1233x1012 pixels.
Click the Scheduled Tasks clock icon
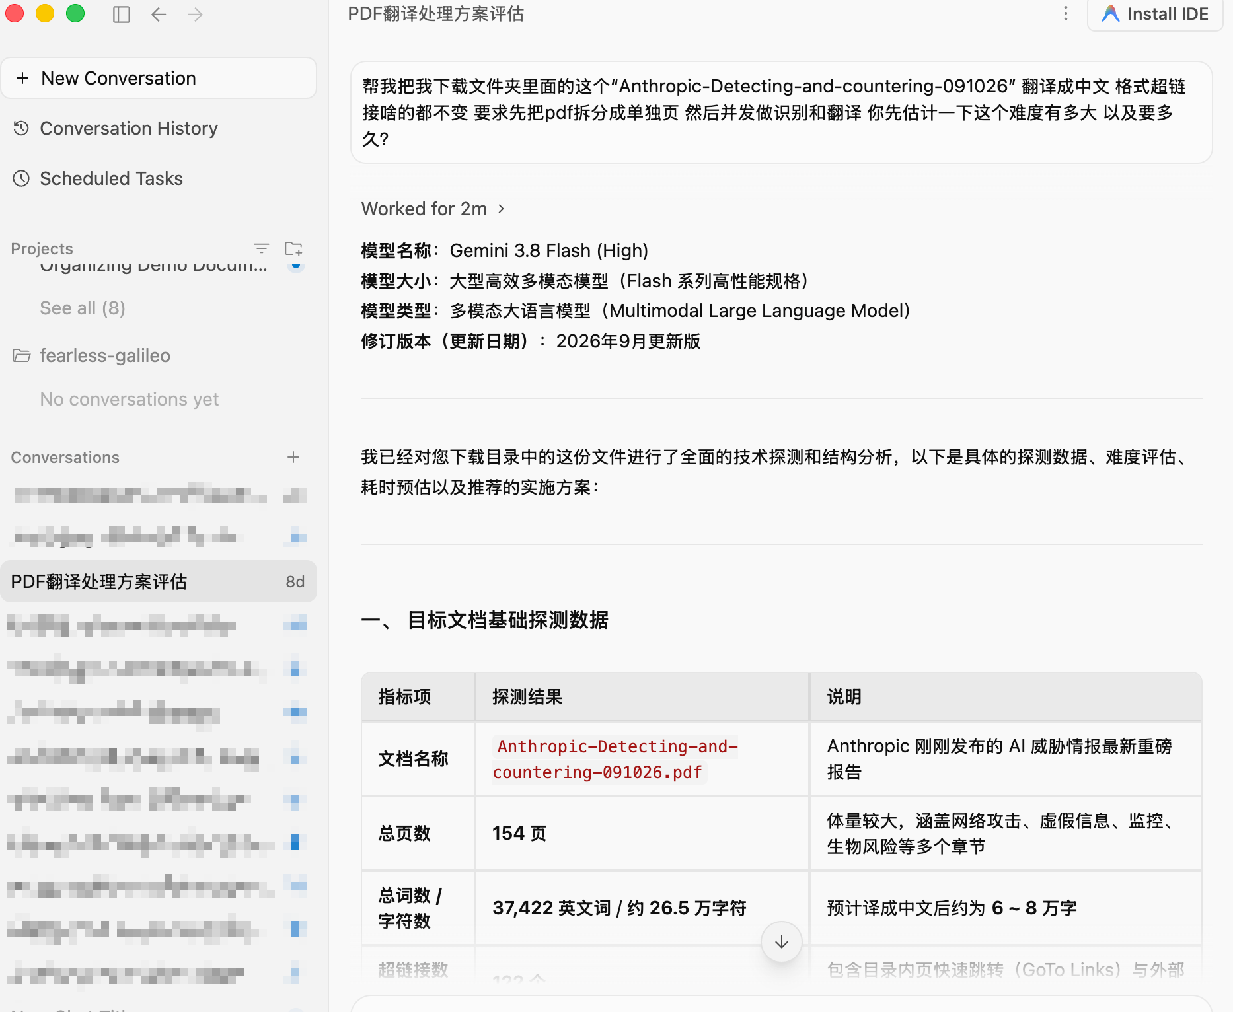click(21, 178)
